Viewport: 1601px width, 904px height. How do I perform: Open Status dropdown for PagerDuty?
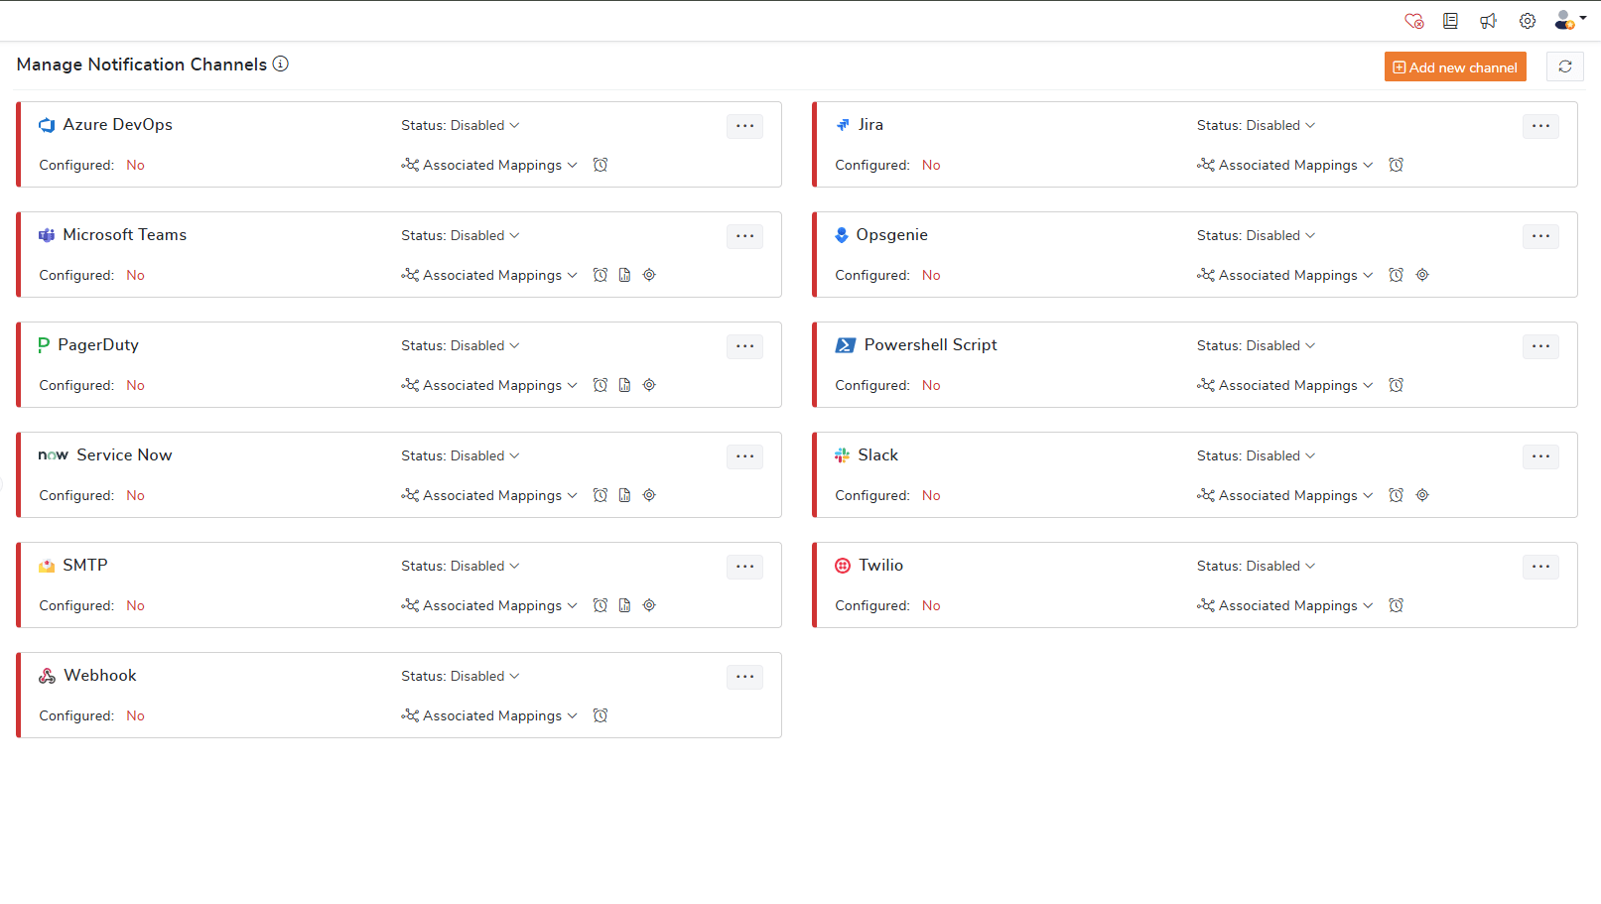(461, 345)
